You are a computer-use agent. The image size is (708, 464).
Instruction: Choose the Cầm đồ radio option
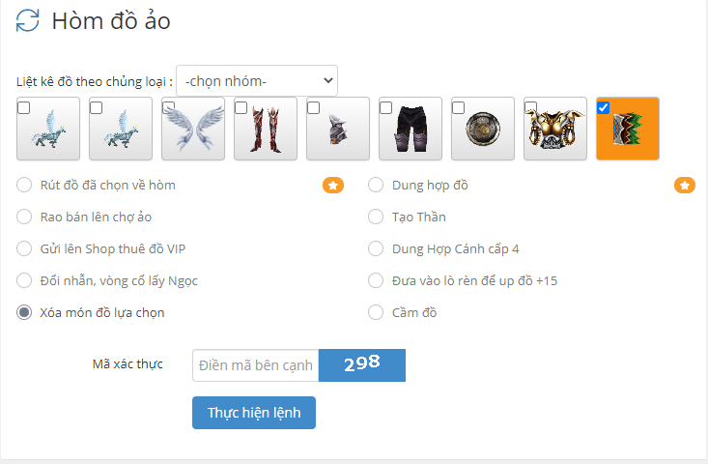(x=377, y=312)
